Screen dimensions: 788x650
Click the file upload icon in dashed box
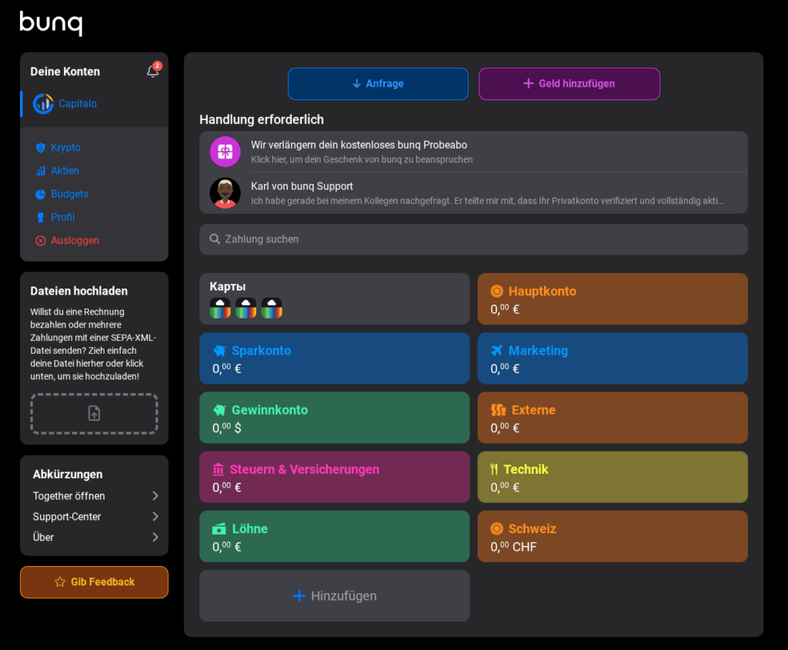coord(94,413)
